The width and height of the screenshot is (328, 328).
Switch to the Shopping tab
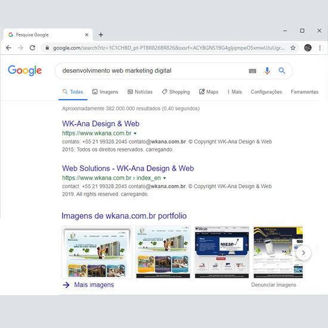(x=176, y=92)
